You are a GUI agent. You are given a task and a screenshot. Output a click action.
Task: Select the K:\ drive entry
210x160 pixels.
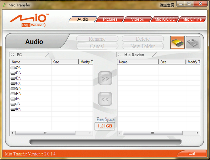[16, 109]
